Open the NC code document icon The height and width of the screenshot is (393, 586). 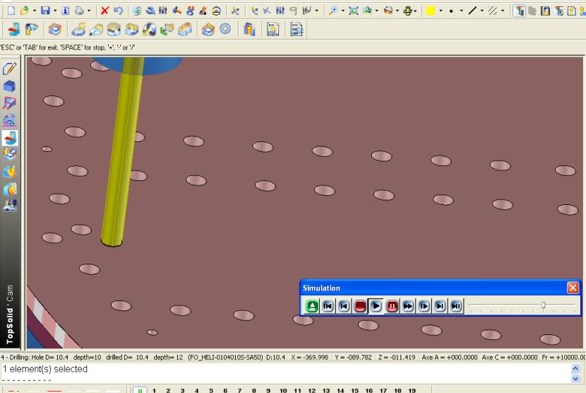coord(297,29)
